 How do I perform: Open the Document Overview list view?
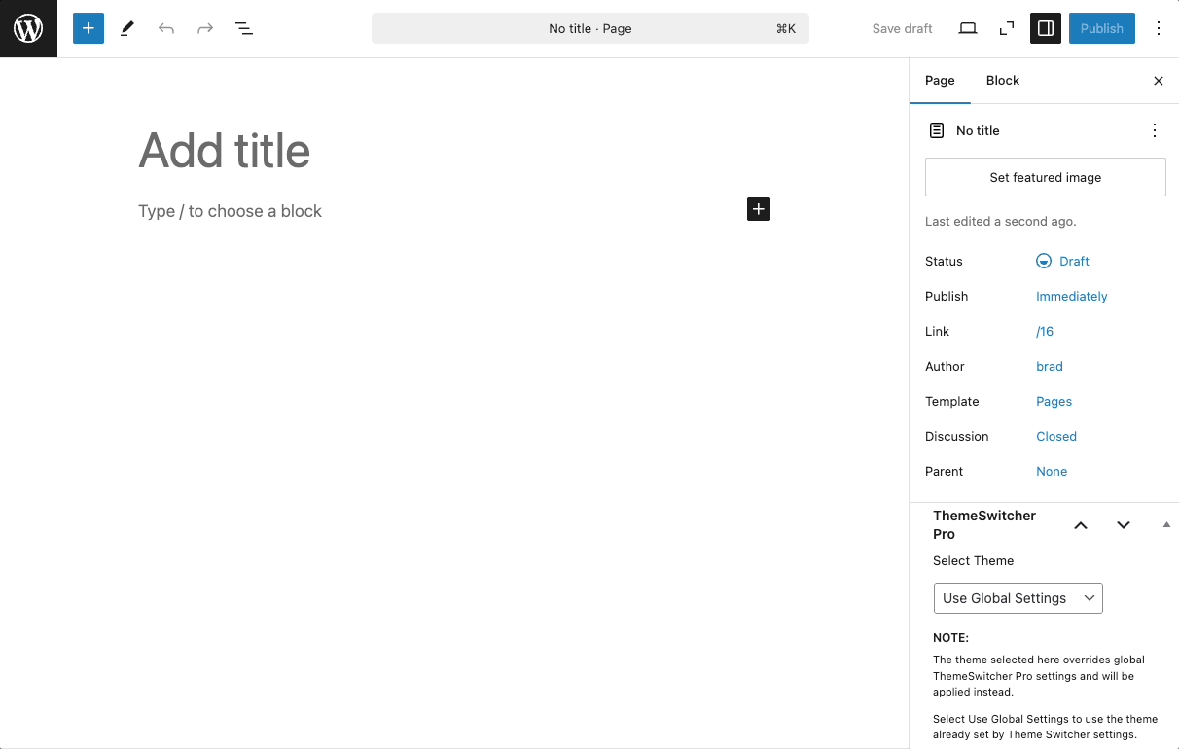(x=244, y=28)
